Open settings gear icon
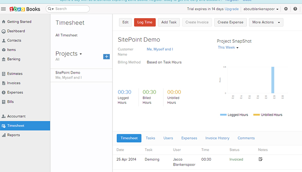This screenshot has width=302, height=172. [x=286, y=9]
